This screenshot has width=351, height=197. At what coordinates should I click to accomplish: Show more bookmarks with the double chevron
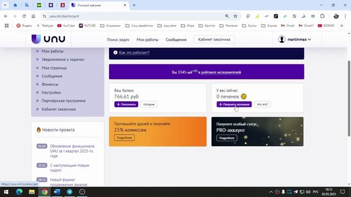click(342, 26)
